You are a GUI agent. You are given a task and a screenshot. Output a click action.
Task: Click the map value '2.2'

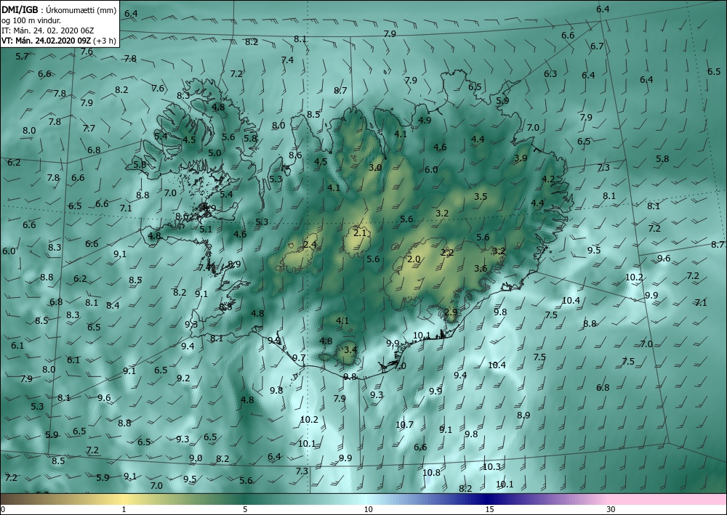click(x=447, y=252)
